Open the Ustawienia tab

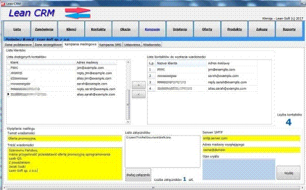(132, 45)
